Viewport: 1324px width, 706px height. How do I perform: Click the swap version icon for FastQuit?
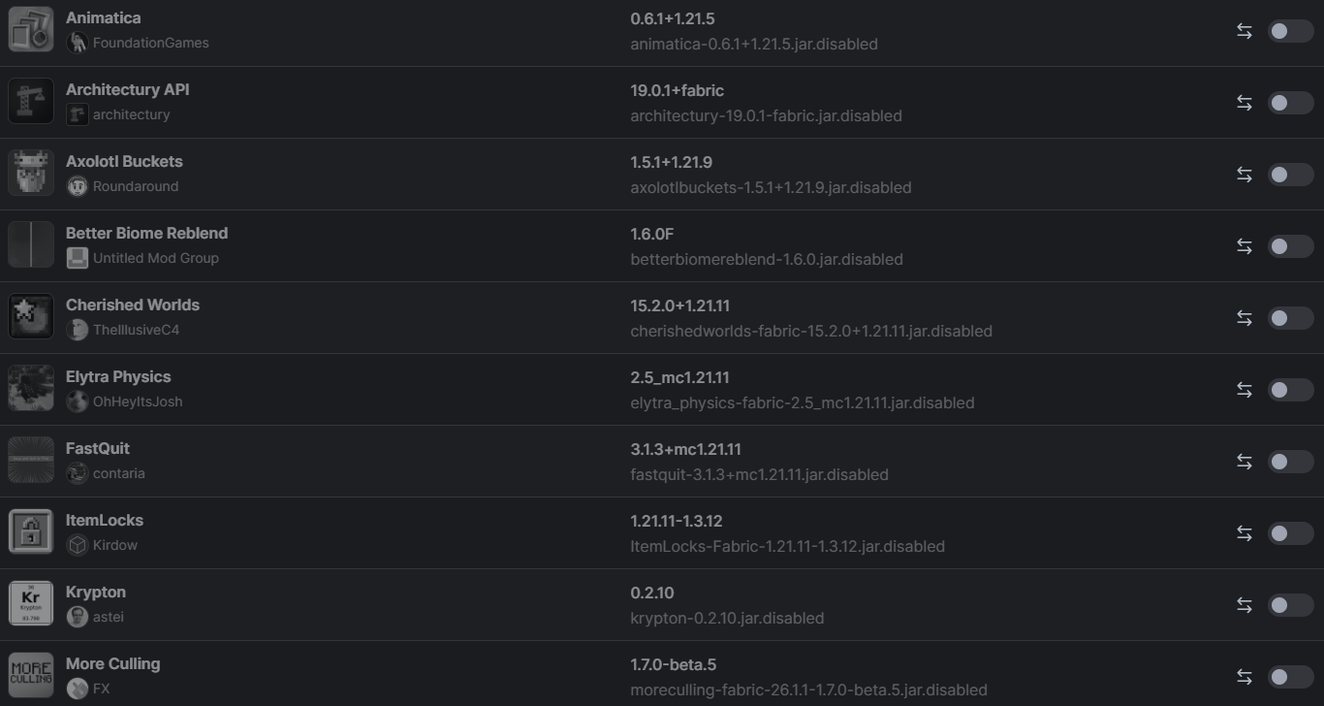(x=1245, y=462)
